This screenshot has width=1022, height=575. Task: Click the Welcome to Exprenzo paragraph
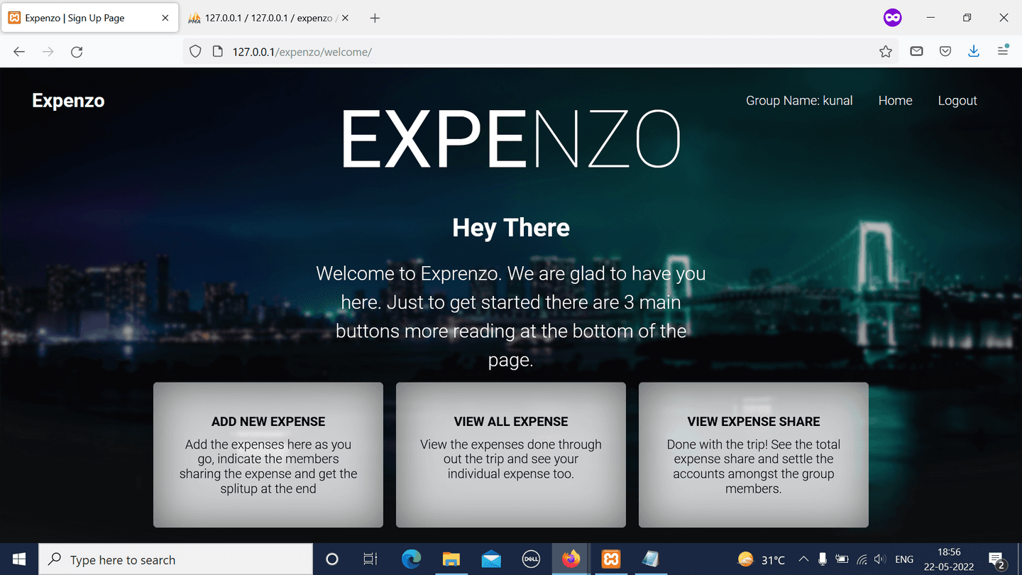coord(511,317)
